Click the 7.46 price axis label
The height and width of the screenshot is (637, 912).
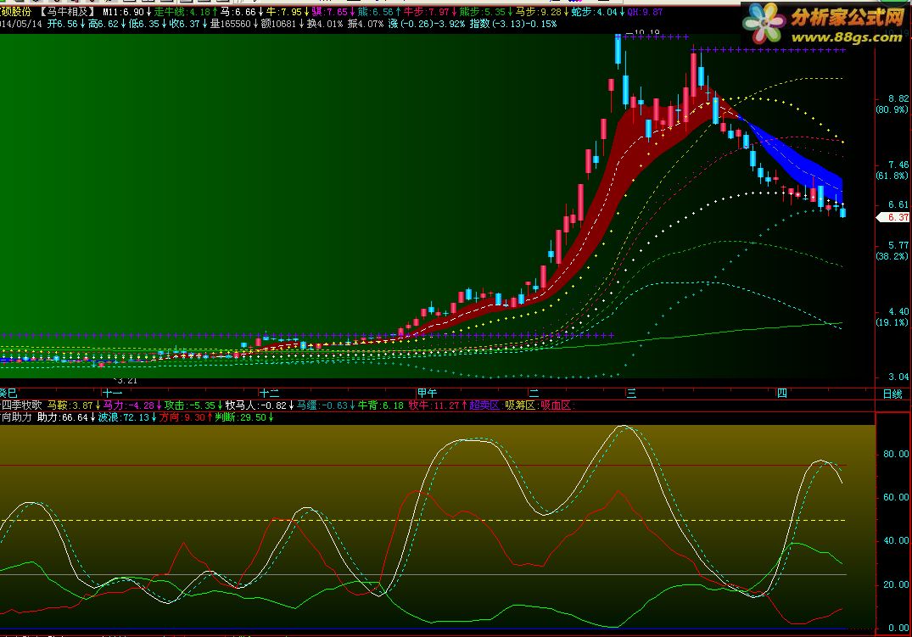pyautogui.click(x=898, y=165)
